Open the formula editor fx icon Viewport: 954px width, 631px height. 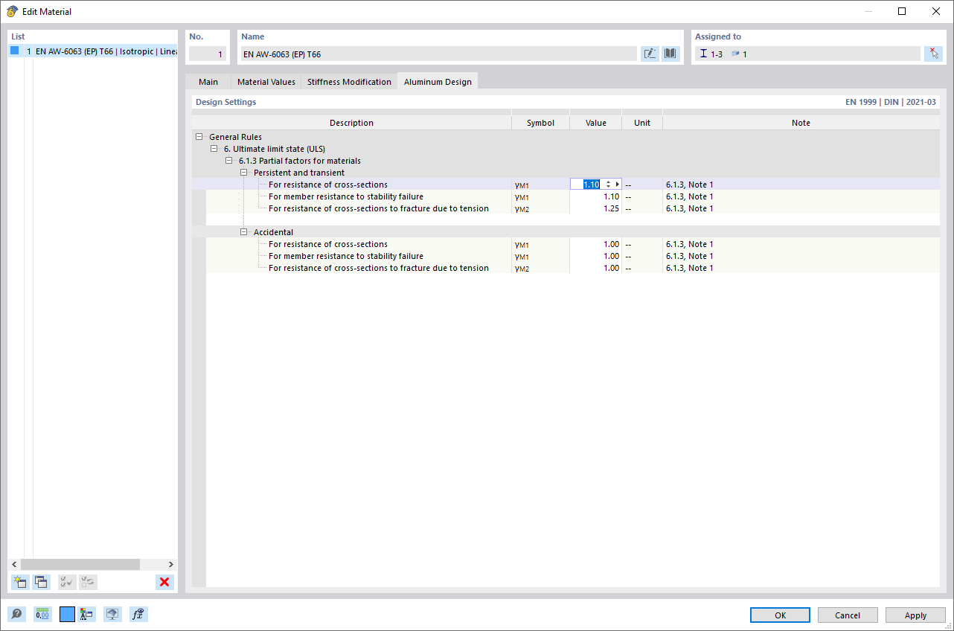click(138, 614)
